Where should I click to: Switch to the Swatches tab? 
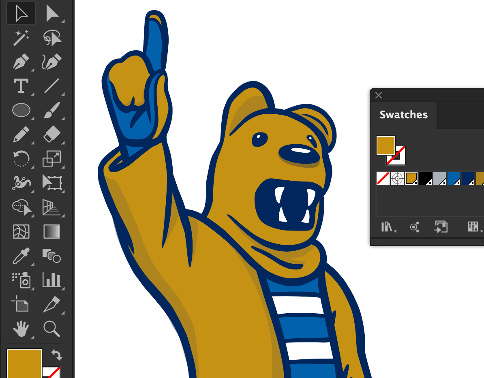point(403,115)
